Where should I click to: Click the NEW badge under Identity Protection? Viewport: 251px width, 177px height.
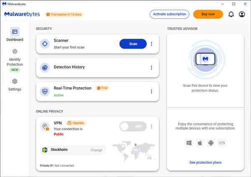[x=15, y=70]
